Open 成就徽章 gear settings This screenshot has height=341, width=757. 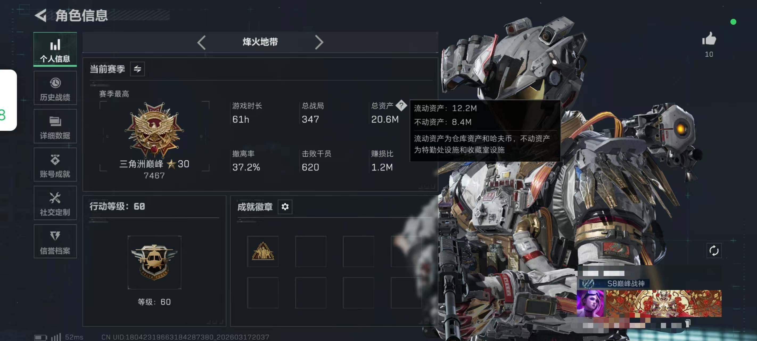point(285,207)
